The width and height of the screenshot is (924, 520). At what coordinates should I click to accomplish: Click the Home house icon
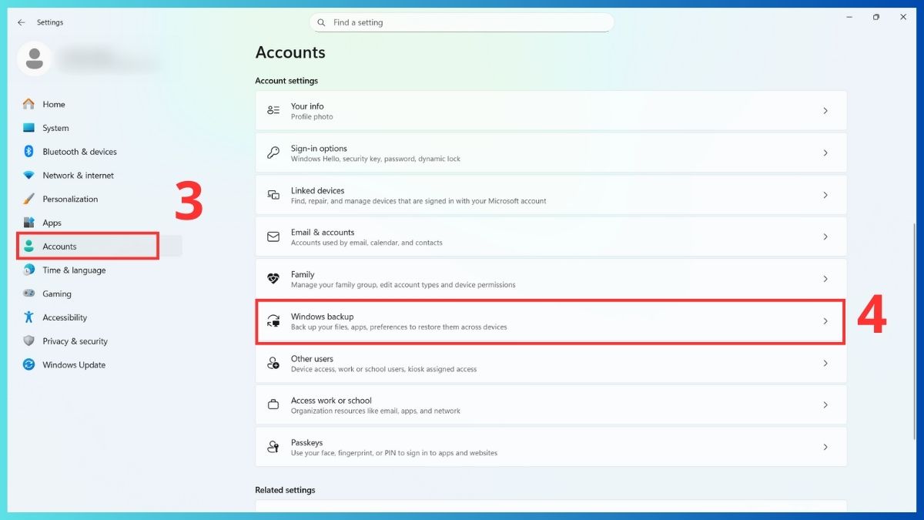coord(28,104)
